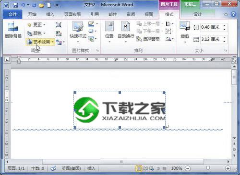Switch to the 插入 Insert tab
The width and height of the screenshot is (240, 175).
point(50,14)
